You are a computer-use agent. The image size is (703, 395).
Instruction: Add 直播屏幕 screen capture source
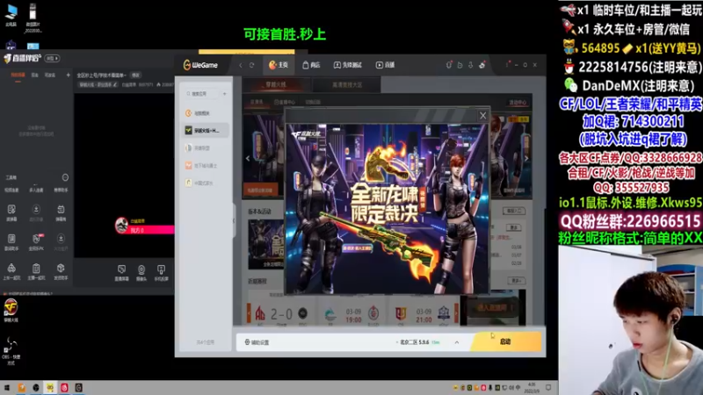point(121,272)
